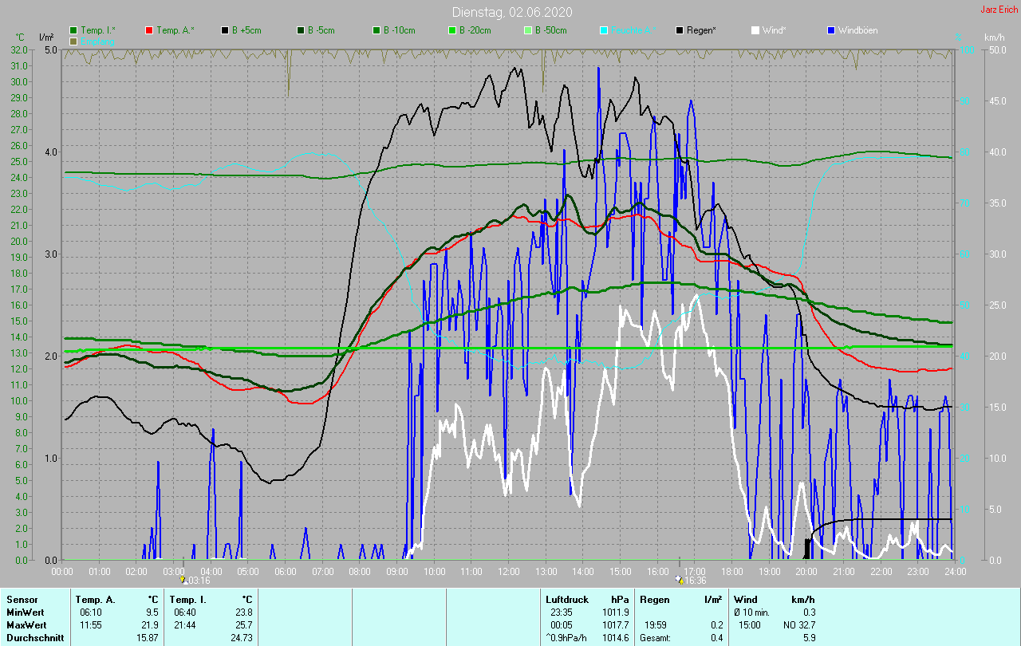Click the red Temp. A. legend marker

149,30
